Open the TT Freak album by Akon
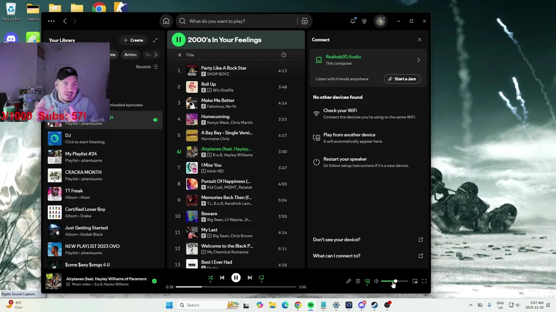 [104, 194]
